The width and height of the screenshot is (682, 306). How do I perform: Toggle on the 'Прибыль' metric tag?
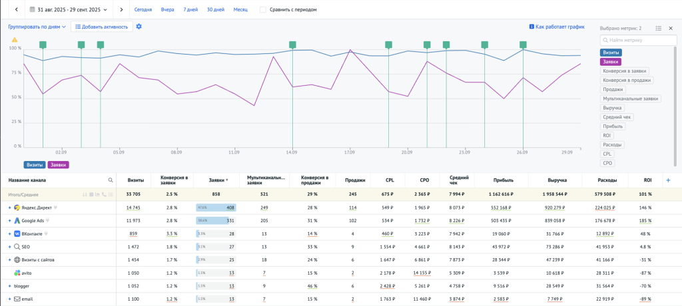pyautogui.click(x=613, y=126)
